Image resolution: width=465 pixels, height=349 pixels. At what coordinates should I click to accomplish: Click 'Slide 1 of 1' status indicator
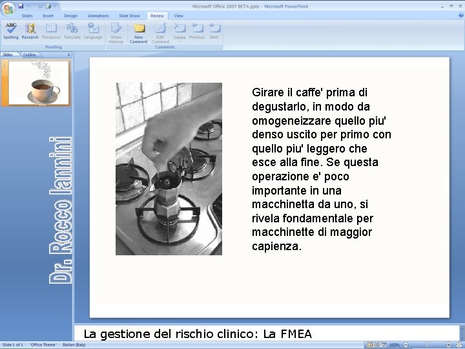coord(13,345)
